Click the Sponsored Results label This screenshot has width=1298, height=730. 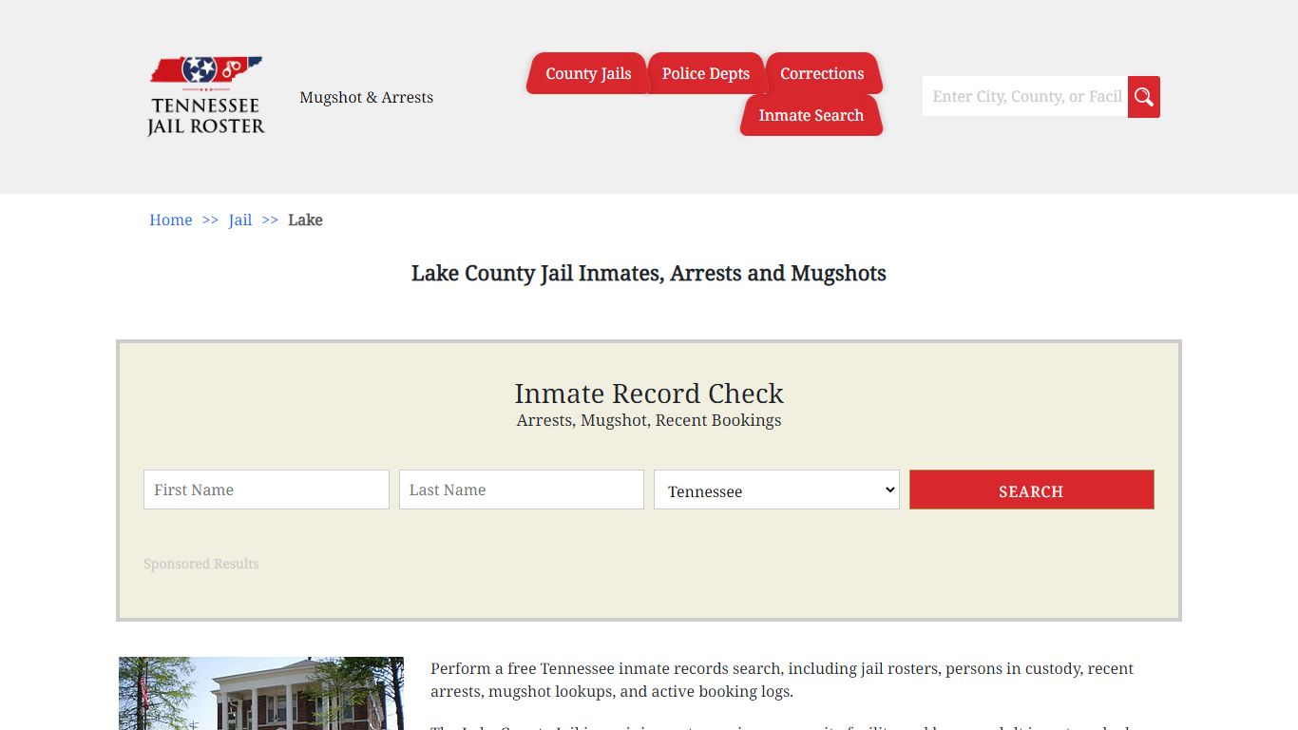tap(201, 564)
